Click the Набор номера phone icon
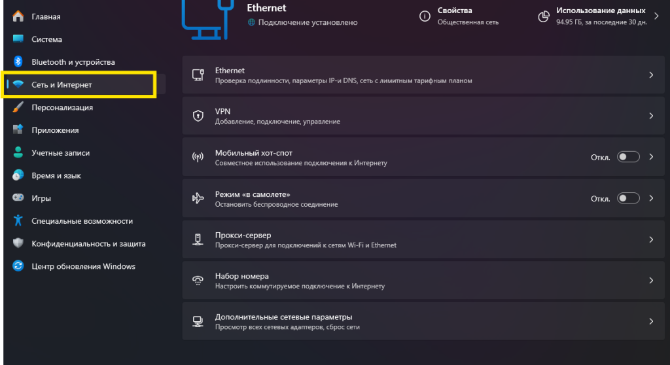The height and width of the screenshot is (365, 670). [198, 281]
